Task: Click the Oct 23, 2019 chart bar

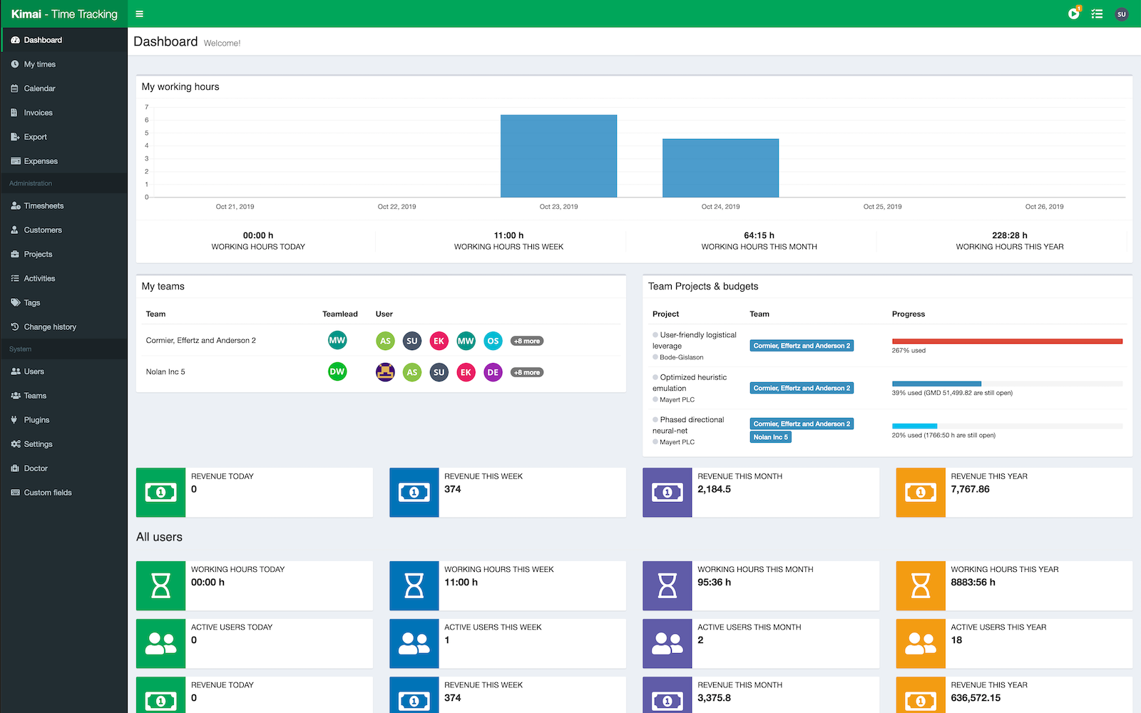Action: pyautogui.click(x=558, y=156)
